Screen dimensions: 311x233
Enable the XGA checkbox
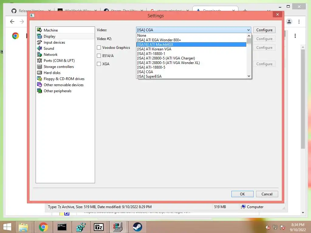point(99,64)
